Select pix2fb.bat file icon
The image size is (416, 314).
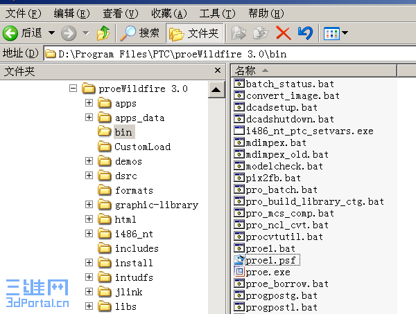coord(239,177)
